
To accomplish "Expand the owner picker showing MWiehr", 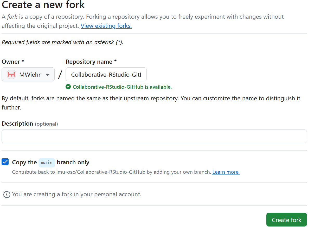I will (x=28, y=74).
